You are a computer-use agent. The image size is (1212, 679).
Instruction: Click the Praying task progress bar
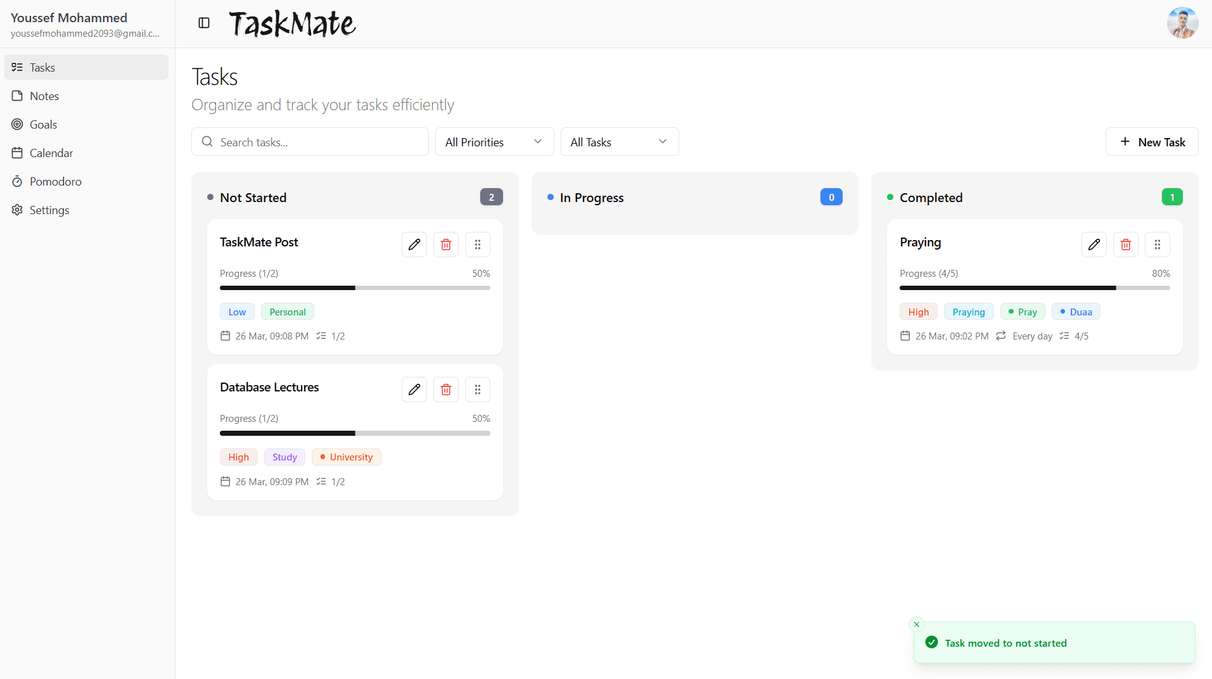tap(1035, 288)
